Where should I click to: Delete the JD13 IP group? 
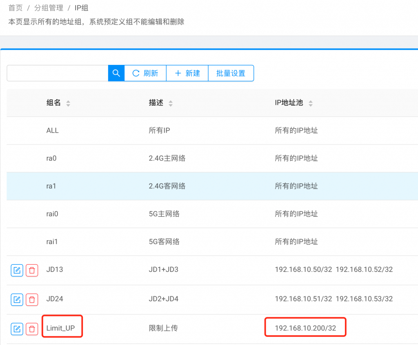pyautogui.click(x=32, y=270)
